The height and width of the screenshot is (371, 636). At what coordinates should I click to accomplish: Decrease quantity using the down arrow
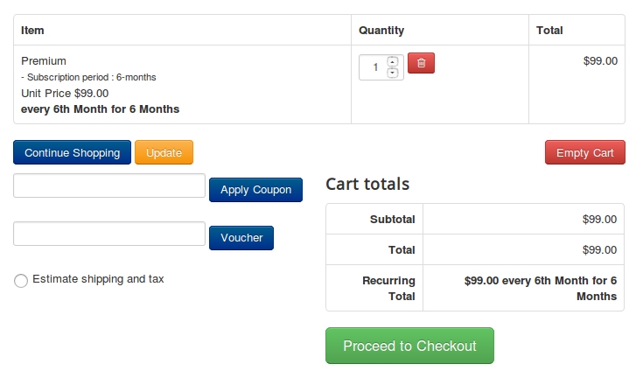392,73
